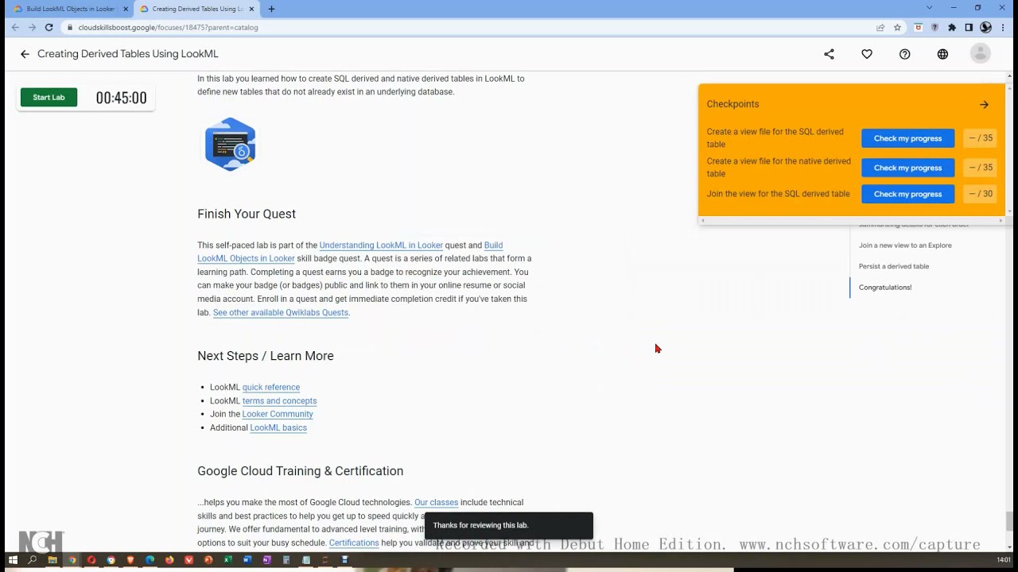Check progress for the SQL derived table view file
Viewport: 1018px width, 572px height.
907,138
